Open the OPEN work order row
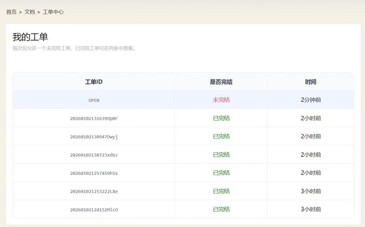 point(94,100)
